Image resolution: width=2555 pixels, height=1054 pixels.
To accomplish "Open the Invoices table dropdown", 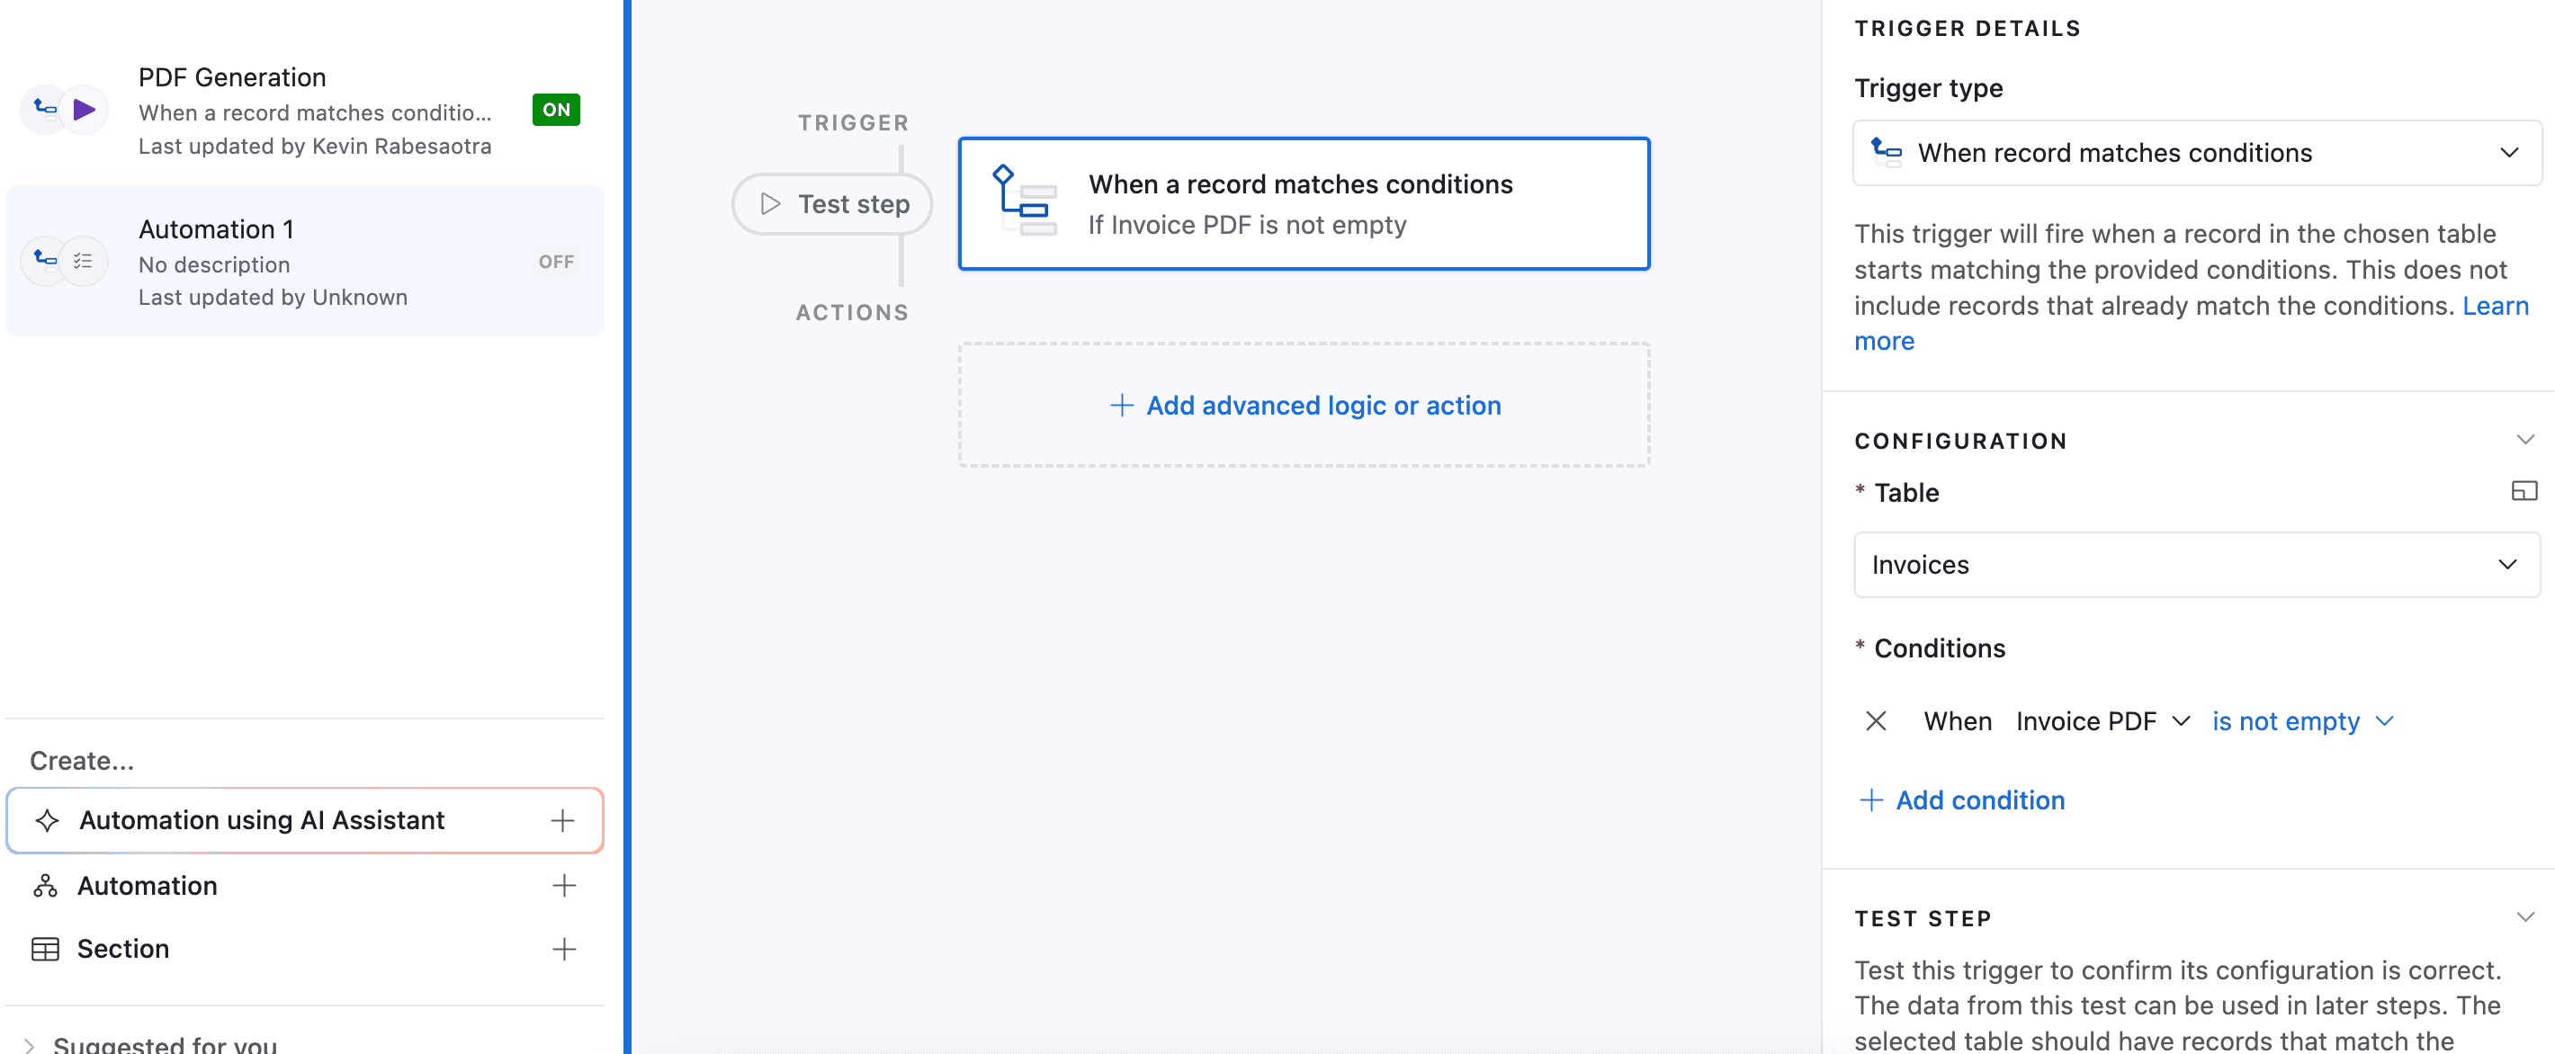I will pyautogui.click(x=2196, y=565).
